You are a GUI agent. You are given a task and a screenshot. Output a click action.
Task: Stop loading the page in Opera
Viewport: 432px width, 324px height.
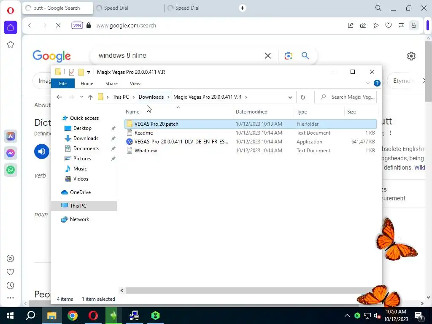[x=58, y=25]
